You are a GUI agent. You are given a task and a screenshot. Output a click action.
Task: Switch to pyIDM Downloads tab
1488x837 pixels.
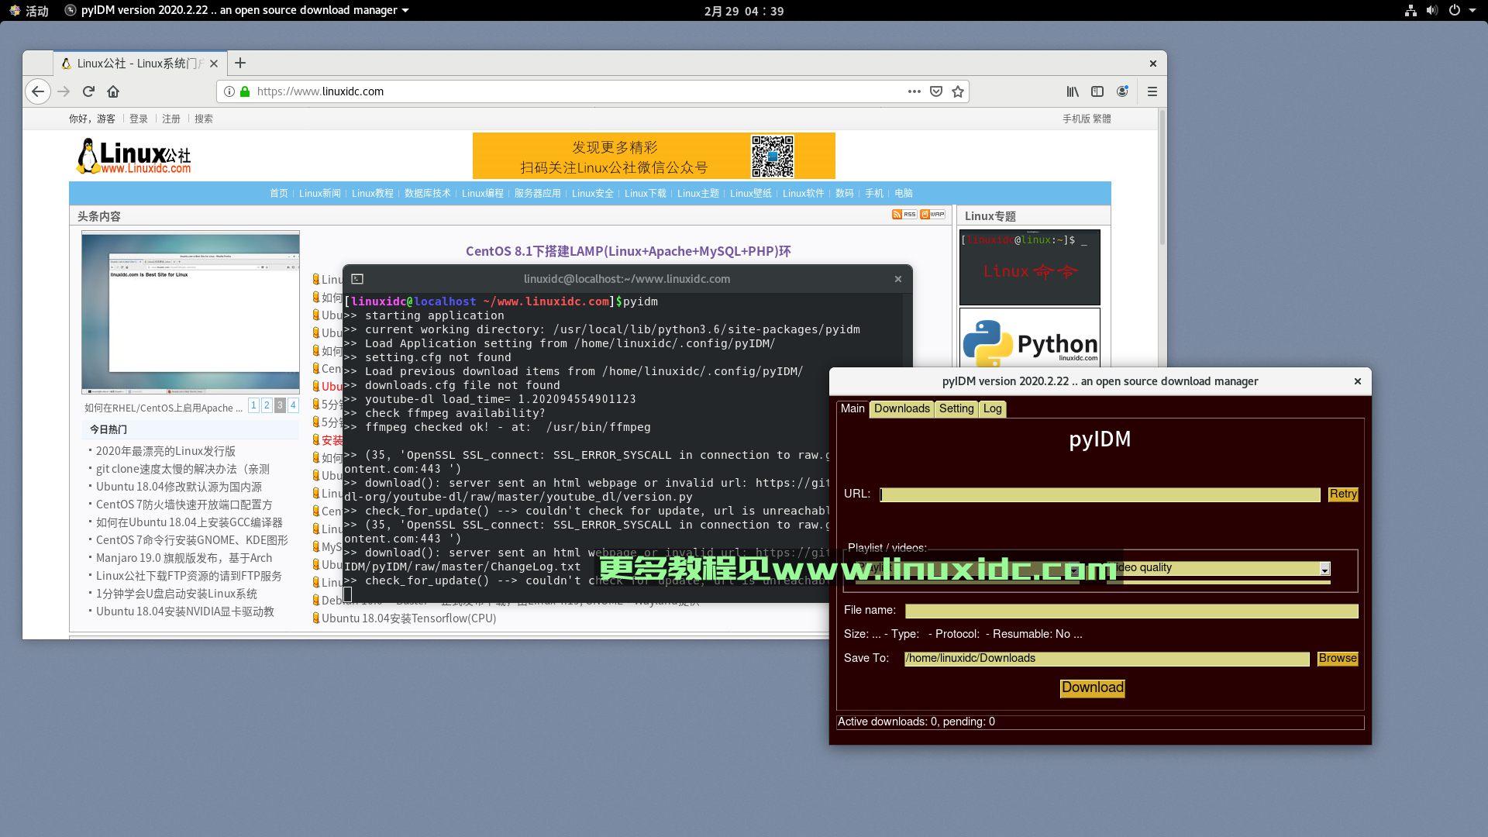coord(902,409)
